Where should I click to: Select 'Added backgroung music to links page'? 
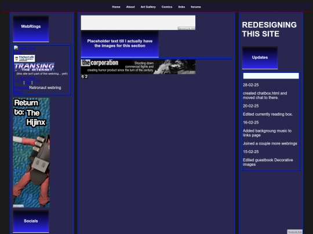point(267,133)
